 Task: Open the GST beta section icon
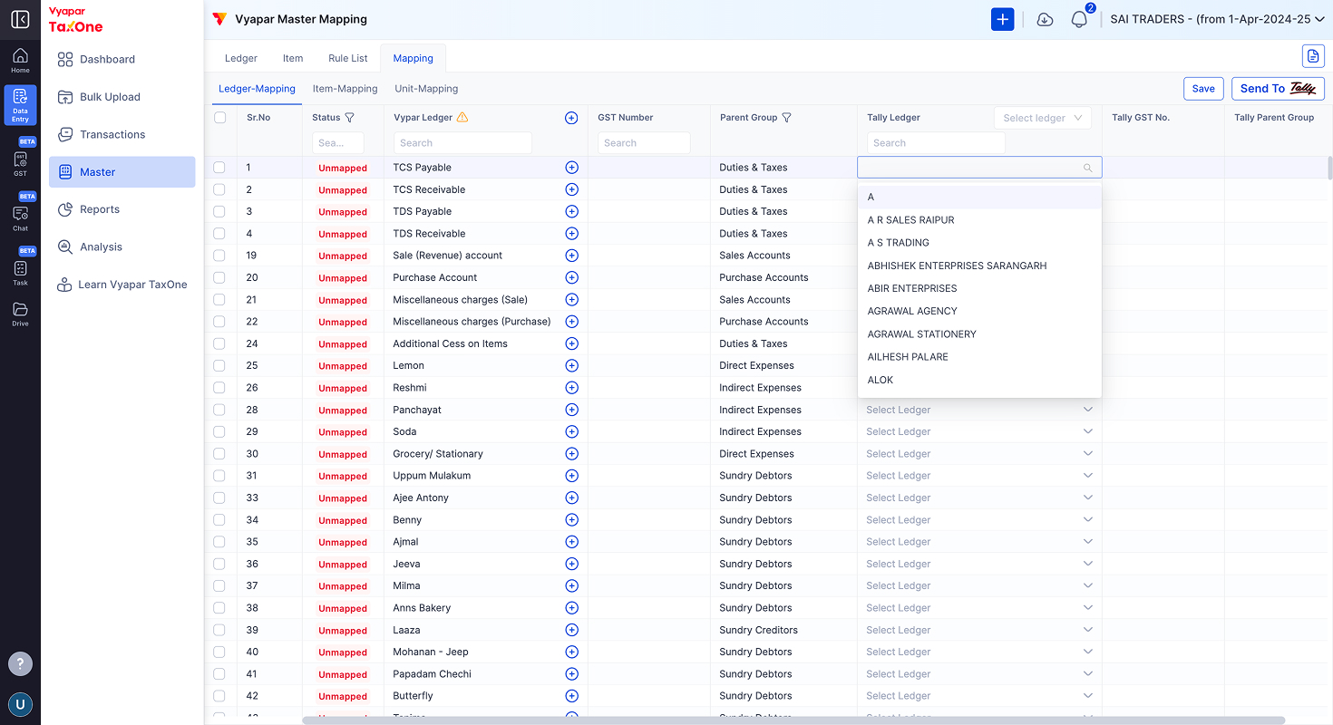click(x=20, y=163)
